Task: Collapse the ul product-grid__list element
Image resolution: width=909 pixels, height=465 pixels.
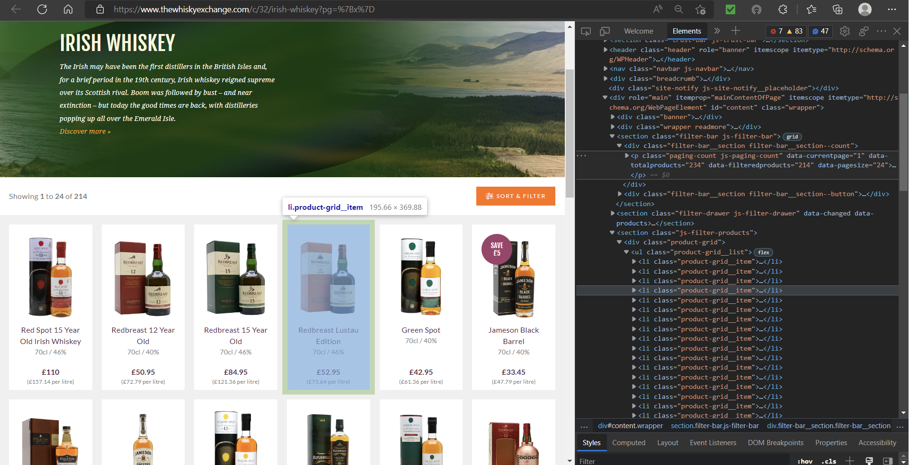Action: pos(626,252)
